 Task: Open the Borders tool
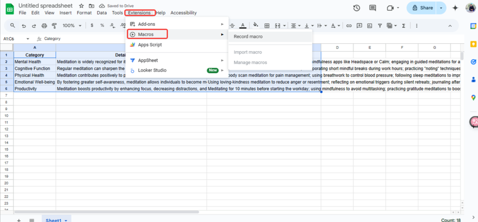[267, 25]
